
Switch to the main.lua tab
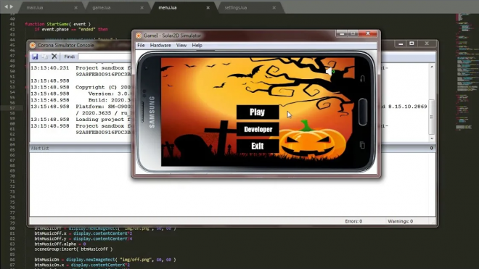35,8
